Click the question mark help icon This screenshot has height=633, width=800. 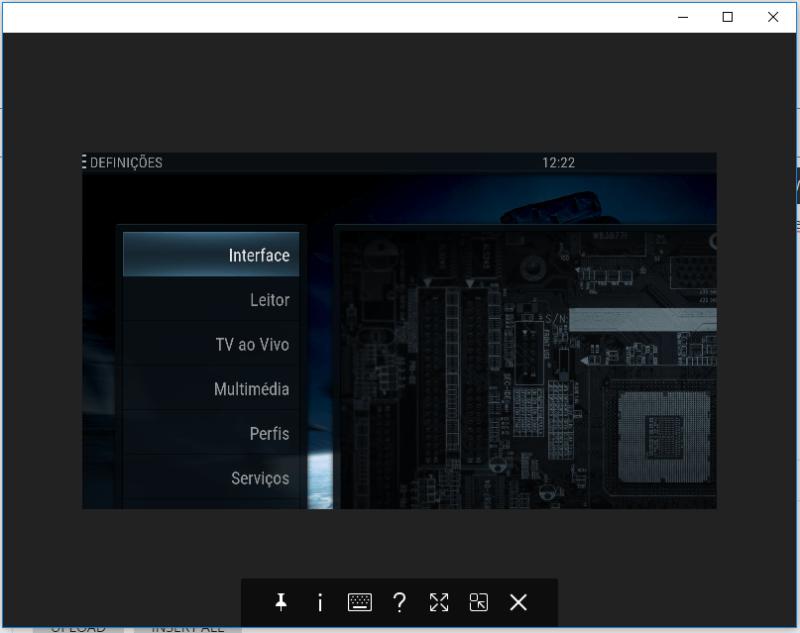click(x=400, y=602)
